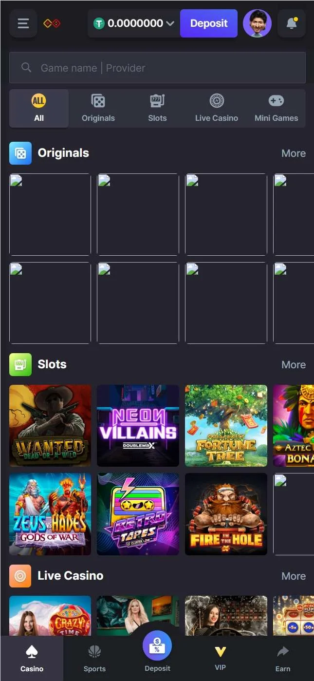Open the user profile avatar
The image size is (314, 681).
click(257, 23)
